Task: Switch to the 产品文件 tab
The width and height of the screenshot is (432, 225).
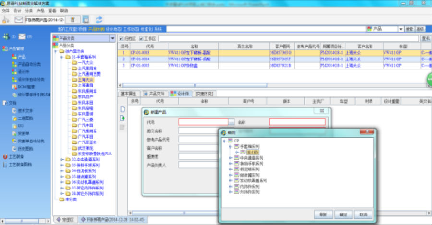Action: click(x=154, y=94)
